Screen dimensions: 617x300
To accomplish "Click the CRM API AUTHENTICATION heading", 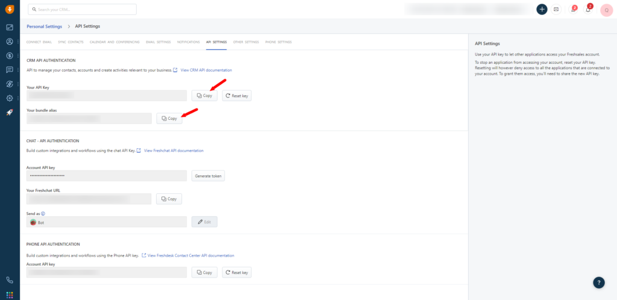I will 51,60.
